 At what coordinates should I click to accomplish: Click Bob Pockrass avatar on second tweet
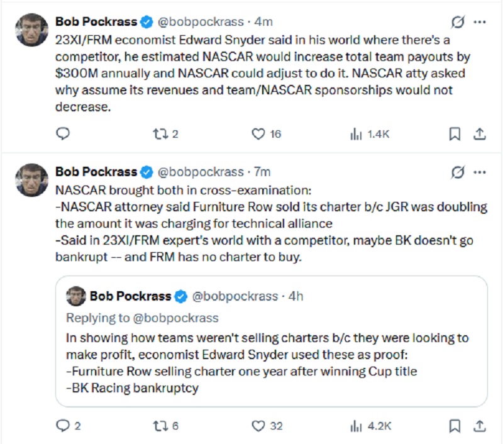click(x=31, y=180)
